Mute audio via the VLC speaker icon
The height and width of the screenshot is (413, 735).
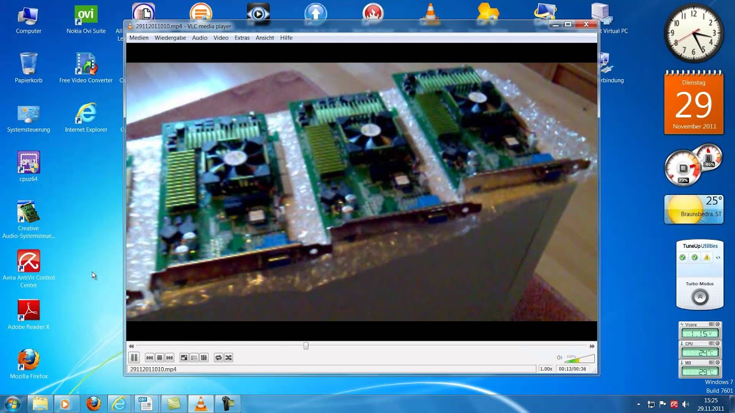pos(559,357)
